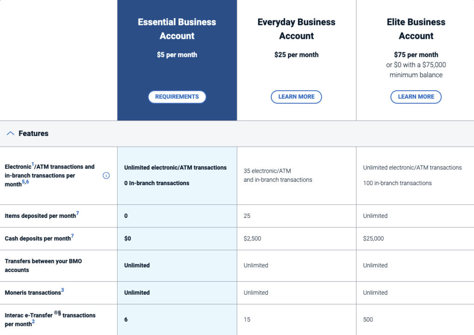Select the Elite Business Account heading
This screenshot has height=335, width=474.
point(416,29)
